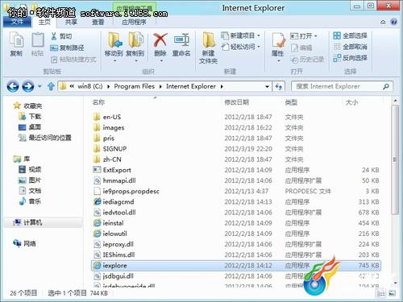
Task: Click the file list vertical scrollbar
Action: [395, 159]
